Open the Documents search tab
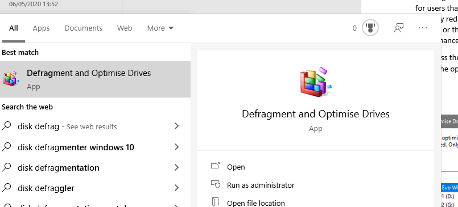Viewport: 458px width, 207px height. [83, 28]
